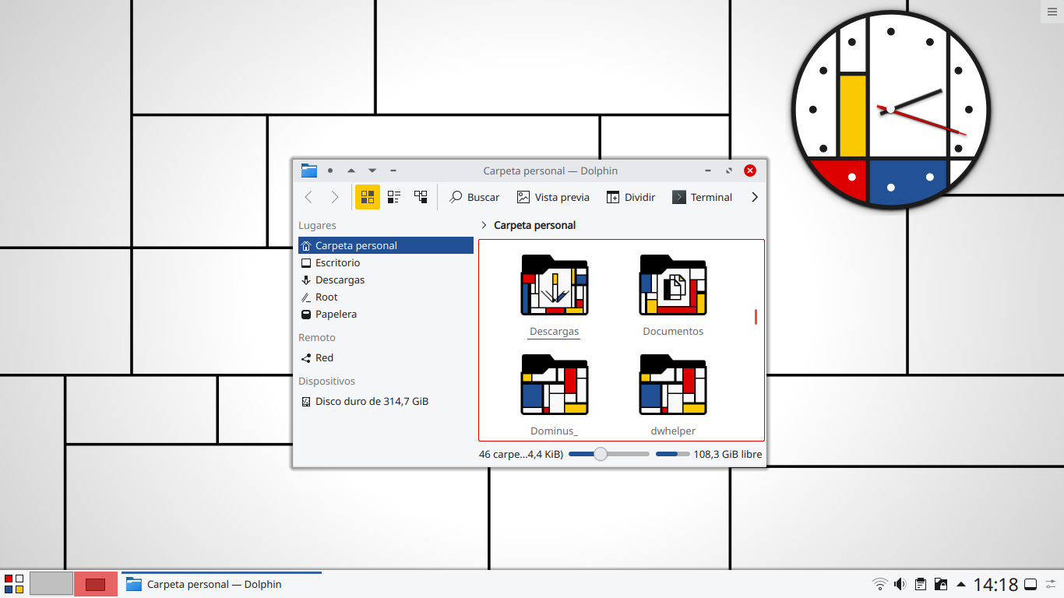The image size is (1064, 598).
Task: Click the free disk space bar
Action: click(x=673, y=454)
